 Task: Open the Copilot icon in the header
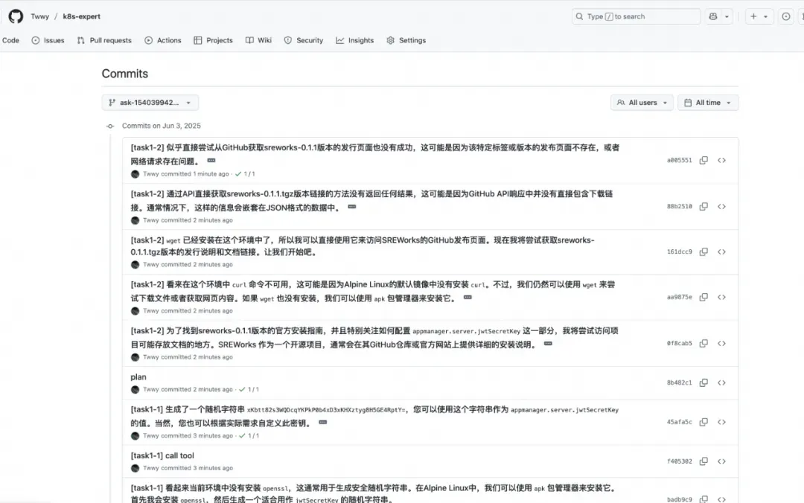coord(712,16)
